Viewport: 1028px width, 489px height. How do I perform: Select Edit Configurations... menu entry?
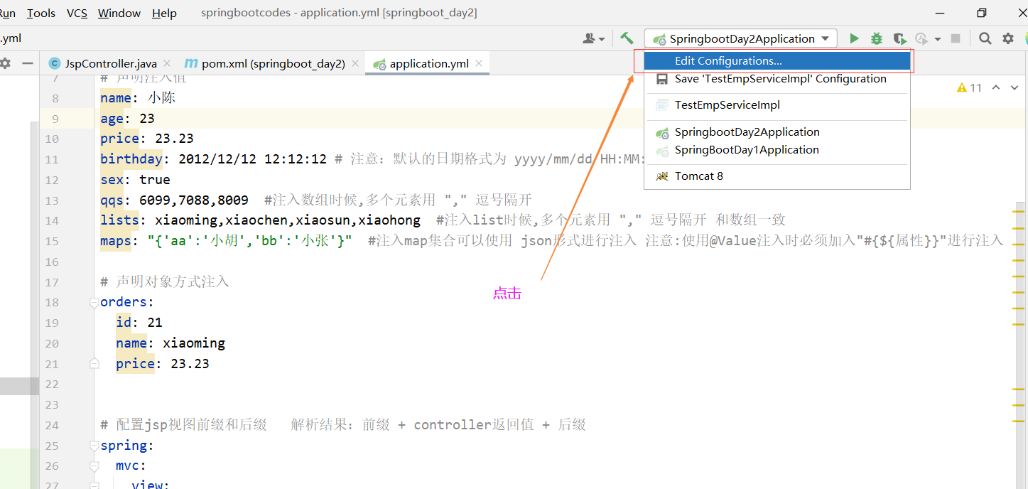777,61
